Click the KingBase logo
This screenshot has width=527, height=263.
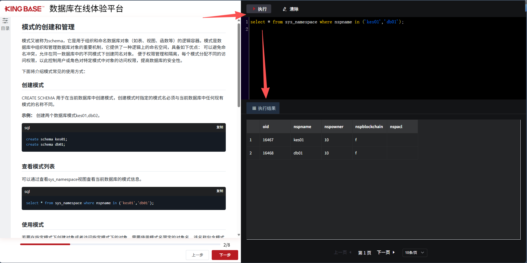pos(23,8)
